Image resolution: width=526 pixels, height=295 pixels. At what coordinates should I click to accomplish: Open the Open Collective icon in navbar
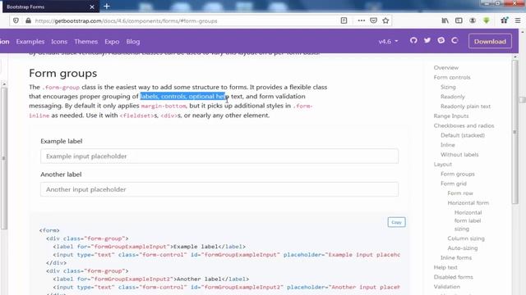(x=454, y=40)
